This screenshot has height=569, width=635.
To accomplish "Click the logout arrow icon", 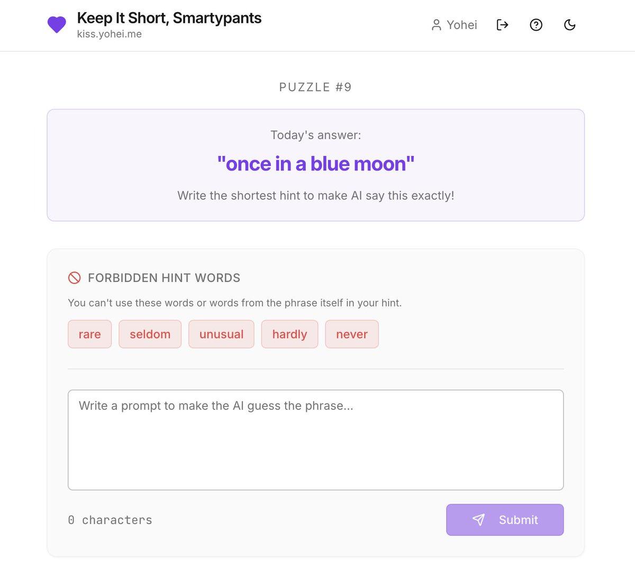I will click(502, 24).
